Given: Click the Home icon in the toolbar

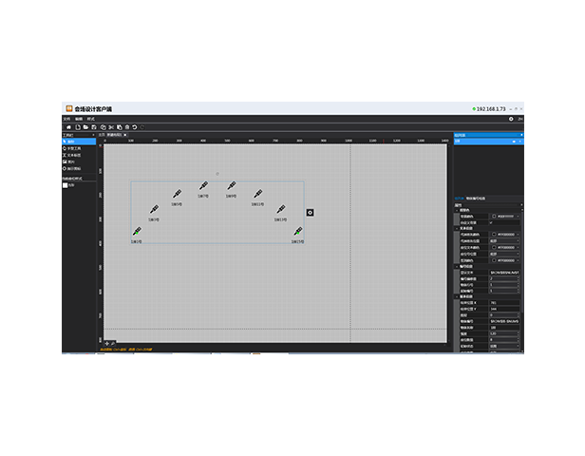Looking at the screenshot, I should pyautogui.click(x=67, y=126).
